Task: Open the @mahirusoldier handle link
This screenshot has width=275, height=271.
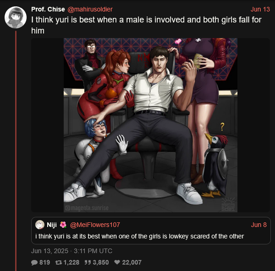Action: click(90, 9)
